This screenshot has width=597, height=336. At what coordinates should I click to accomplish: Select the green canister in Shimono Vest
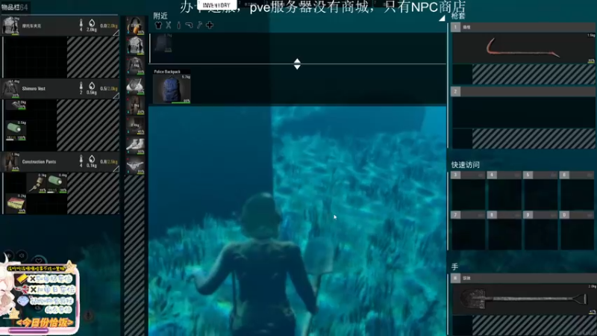tap(16, 130)
